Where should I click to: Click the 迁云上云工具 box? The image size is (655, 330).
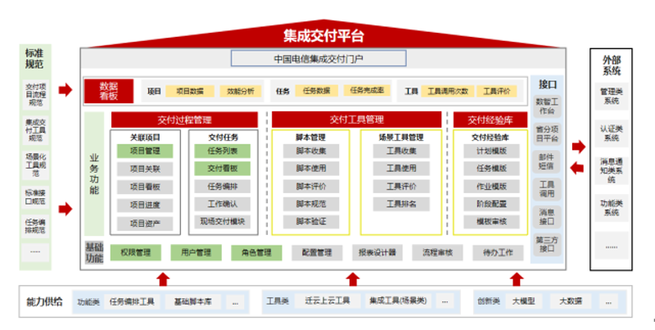pyautogui.click(x=327, y=301)
